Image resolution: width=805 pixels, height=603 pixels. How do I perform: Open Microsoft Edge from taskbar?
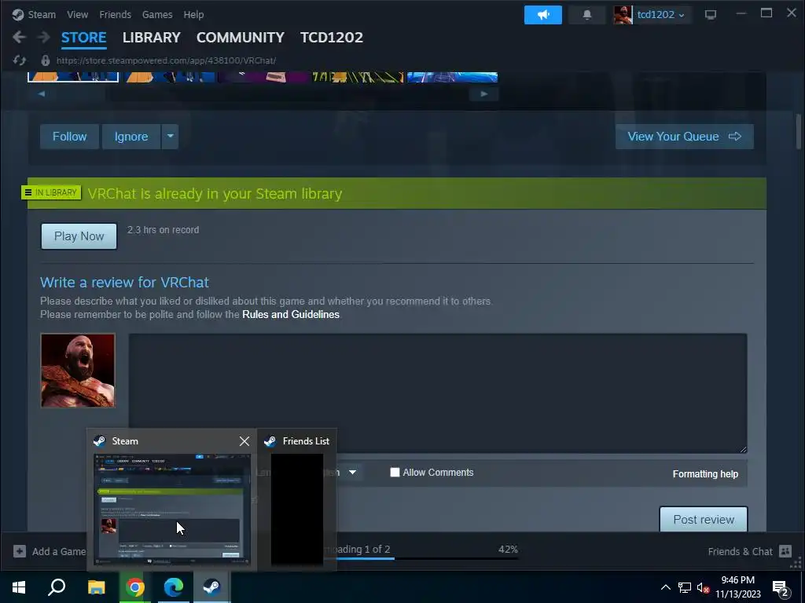[174, 587]
